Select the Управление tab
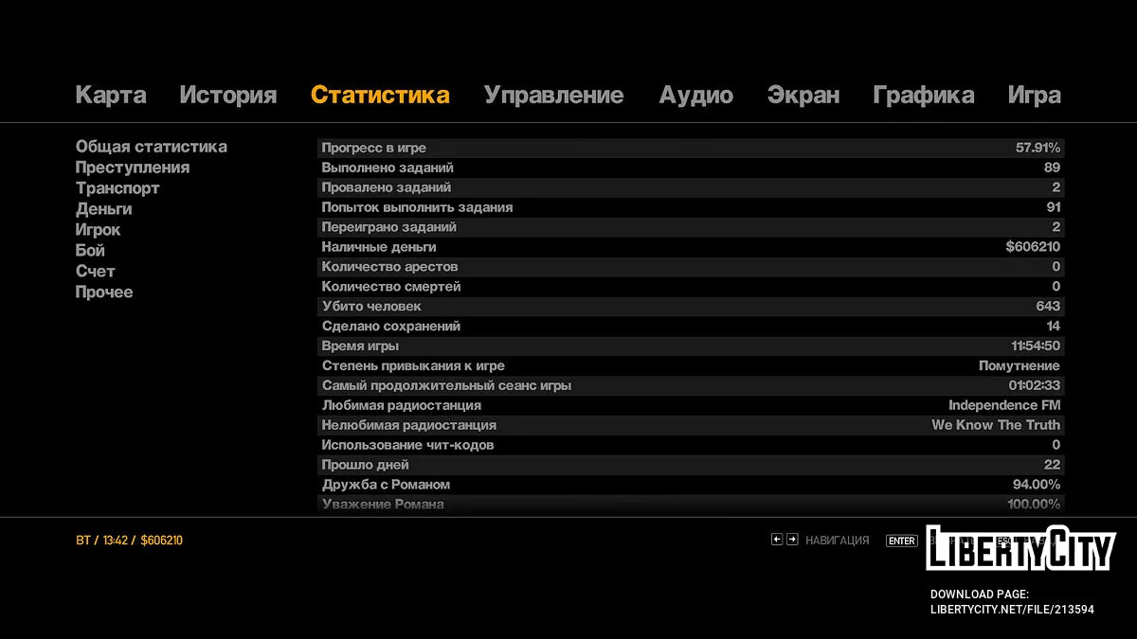The image size is (1137, 639). point(553,96)
